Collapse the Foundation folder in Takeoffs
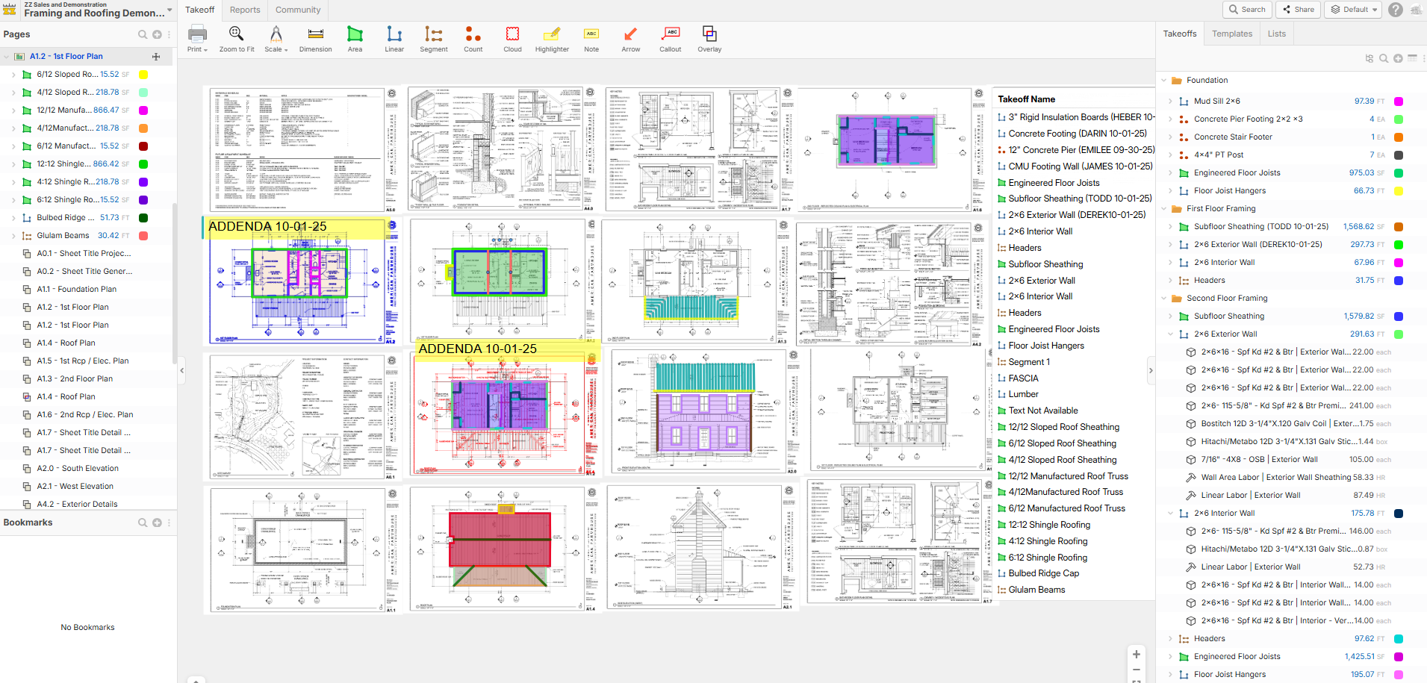This screenshot has height=683, width=1427. [1164, 81]
